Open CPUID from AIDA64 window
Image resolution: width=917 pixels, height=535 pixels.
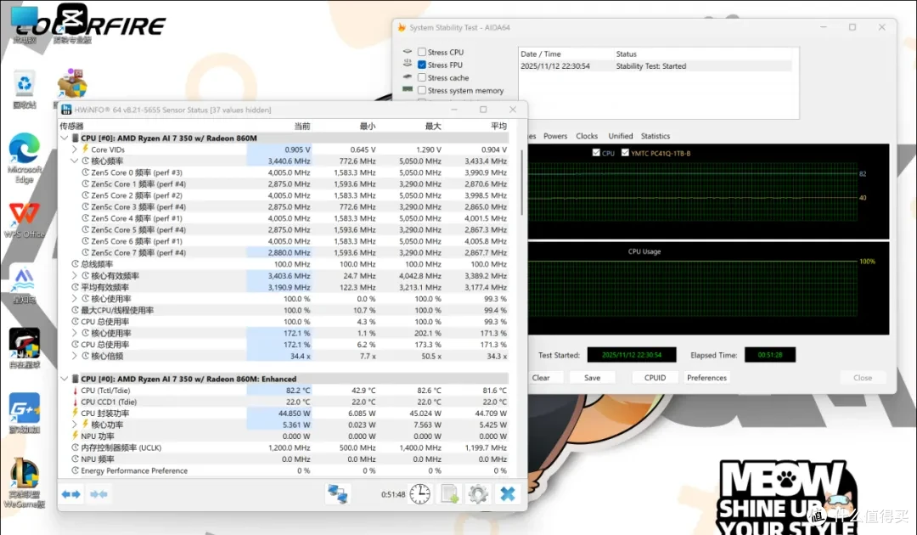[655, 378]
